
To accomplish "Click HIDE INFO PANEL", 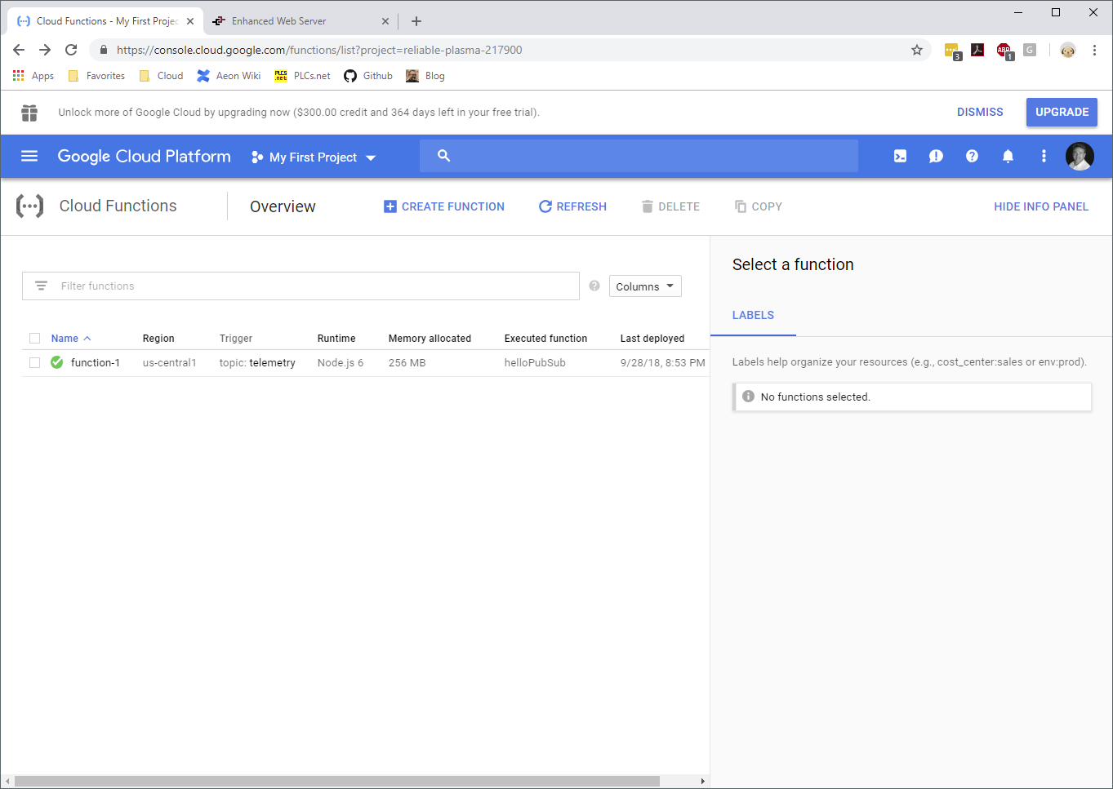I will 1041,206.
